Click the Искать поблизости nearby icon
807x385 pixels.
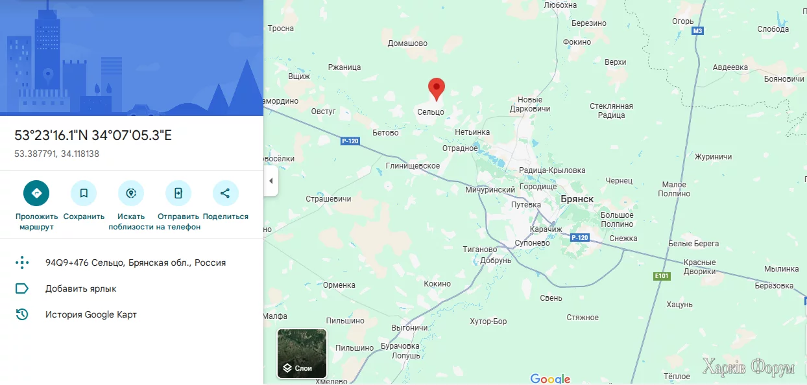click(131, 193)
